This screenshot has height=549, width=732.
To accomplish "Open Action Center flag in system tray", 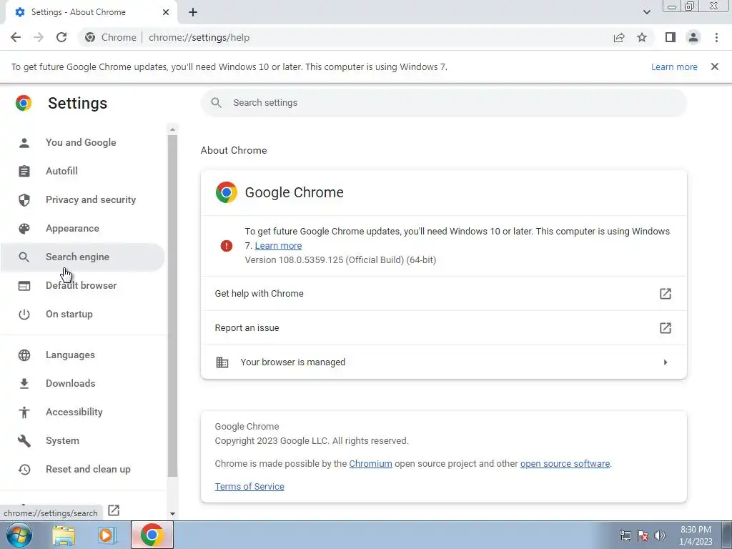I will click(643, 535).
